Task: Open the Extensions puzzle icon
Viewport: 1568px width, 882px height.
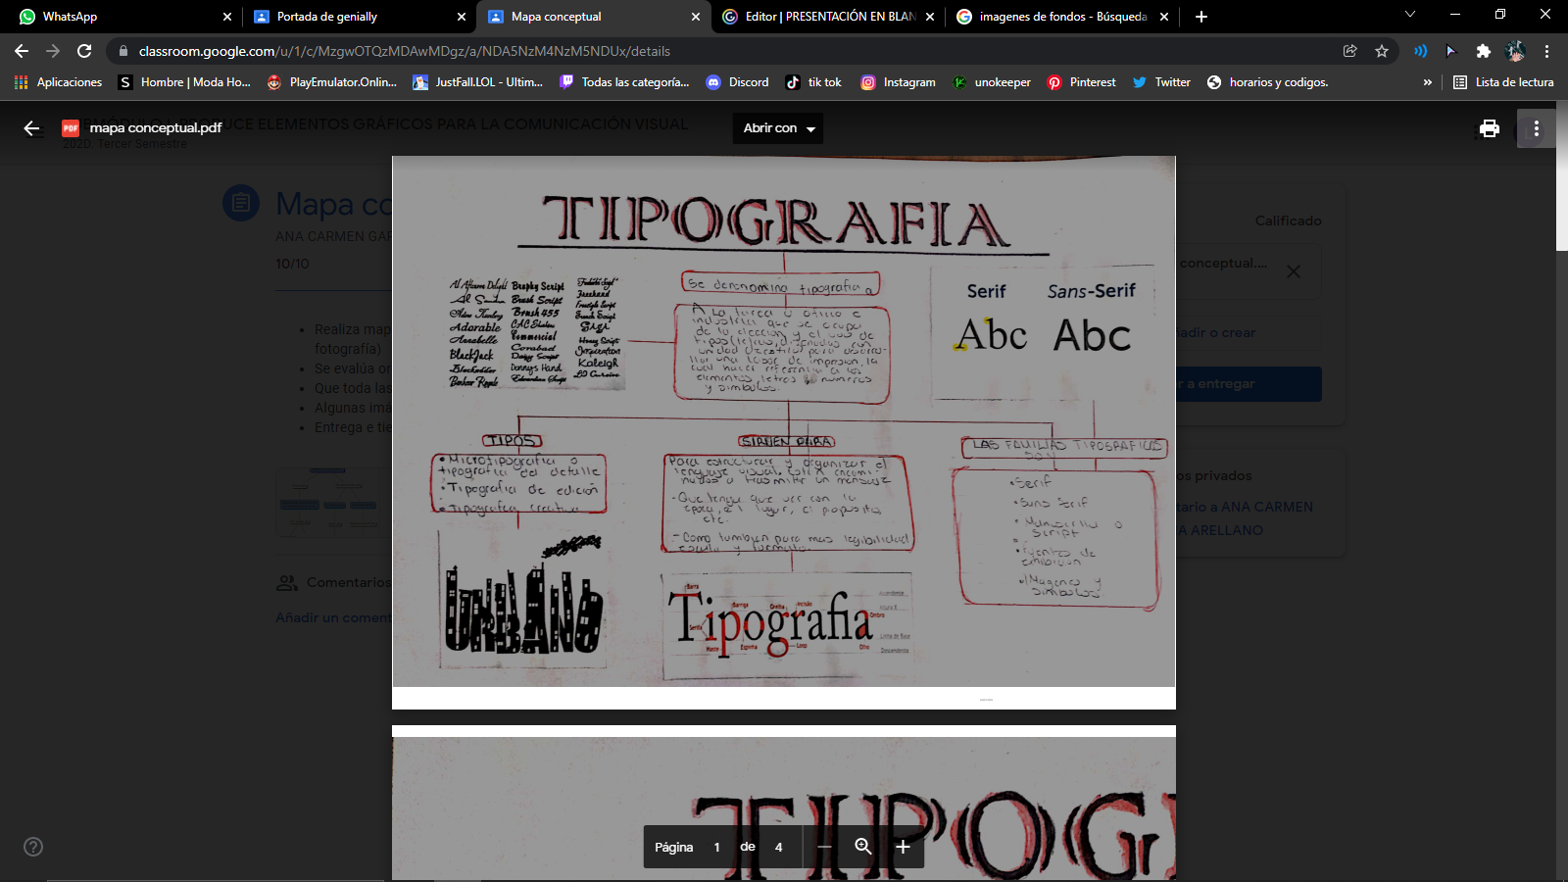Action: click(1484, 51)
